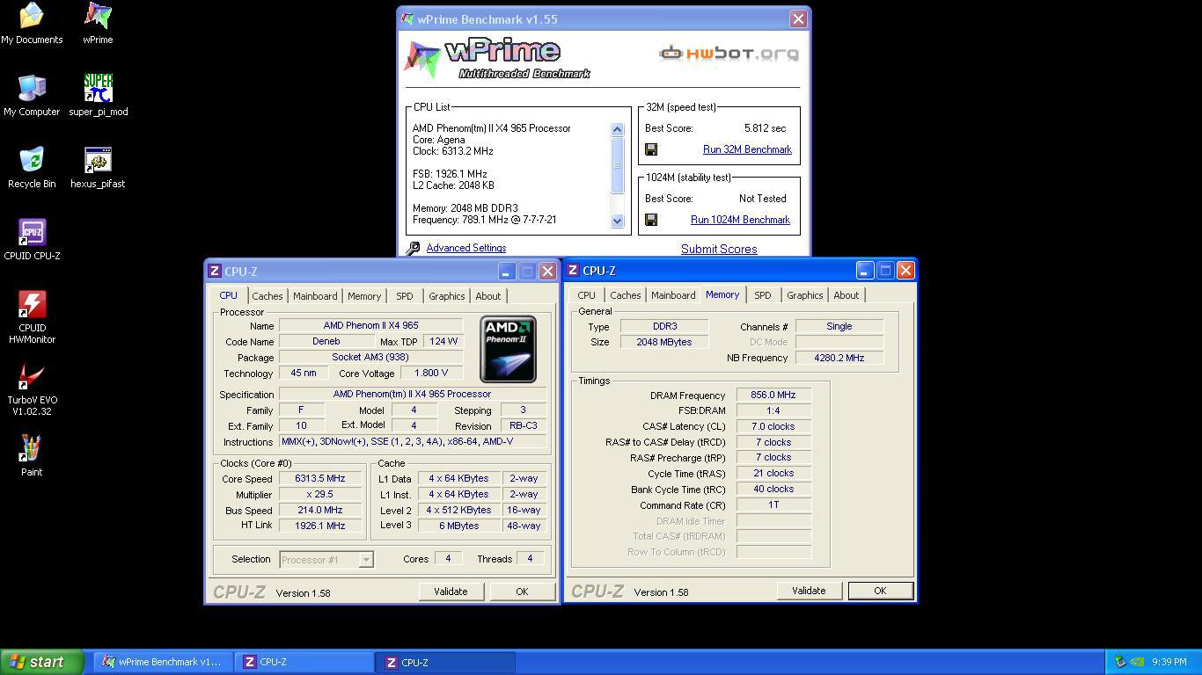Open the SPD tab in the right CPU-Z window
1202x675 pixels.
click(763, 295)
